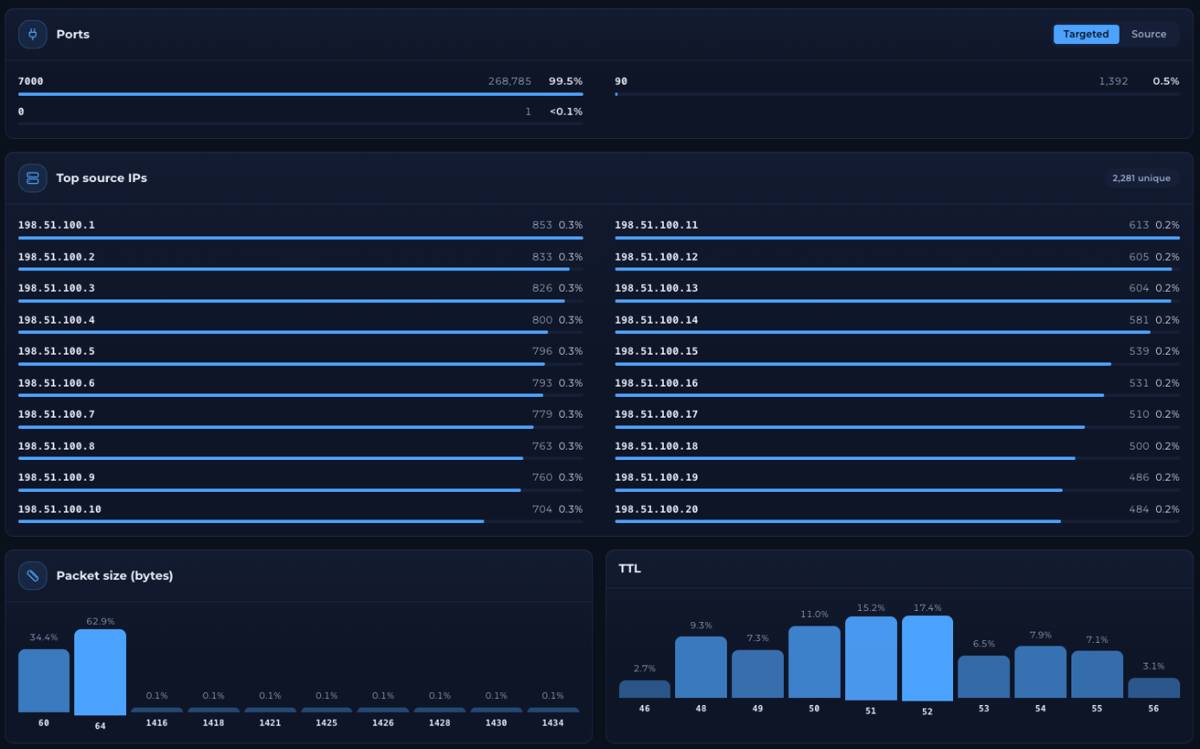Click the TTL panel heading

pyautogui.click(x=629, y=569)
